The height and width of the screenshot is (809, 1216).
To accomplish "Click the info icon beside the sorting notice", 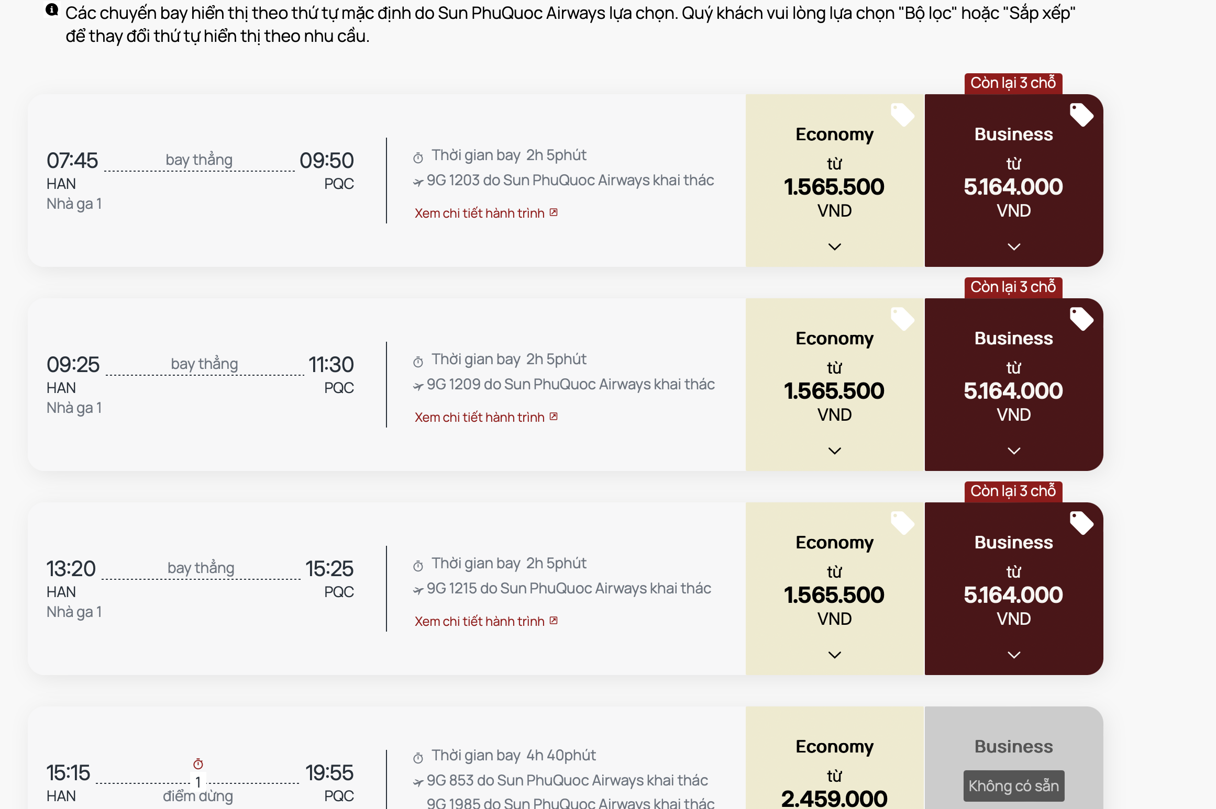I will 52,10.
